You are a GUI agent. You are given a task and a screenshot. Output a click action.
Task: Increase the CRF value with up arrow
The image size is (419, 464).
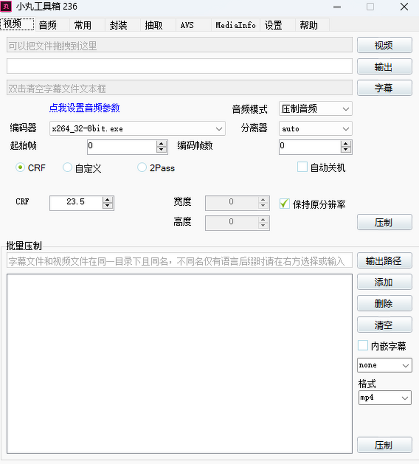[x=108, y=200]
